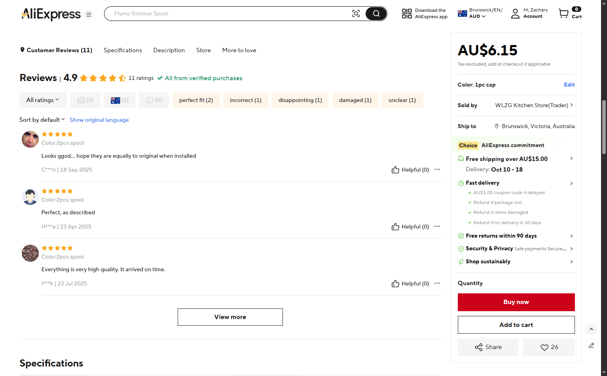Click Edit next to Color: 1pc cap
Screen dimensions: 607x376
[569, 85]
